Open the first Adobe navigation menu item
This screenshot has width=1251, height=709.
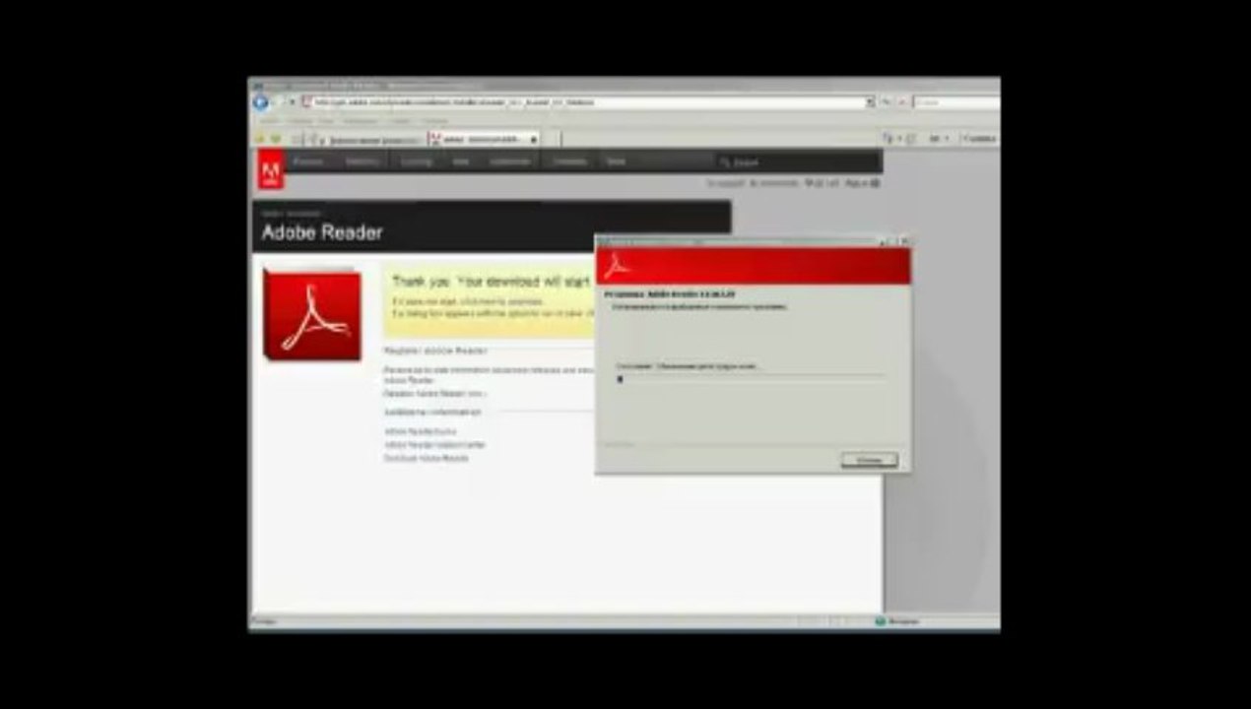coord(308,161)
